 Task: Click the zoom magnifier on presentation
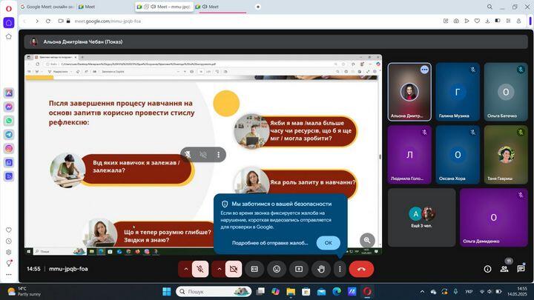click(x=367, y=240)
